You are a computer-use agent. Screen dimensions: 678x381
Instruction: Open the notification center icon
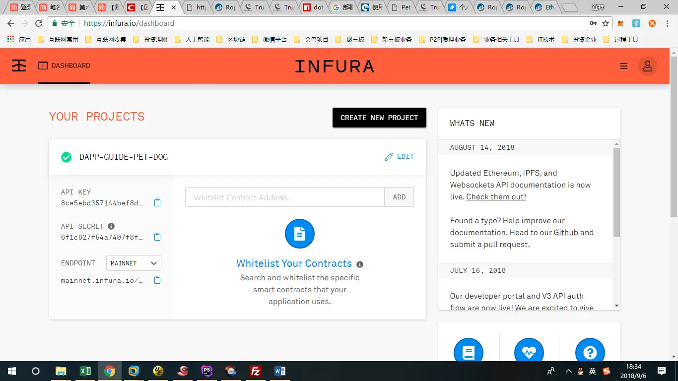point(662,371)
